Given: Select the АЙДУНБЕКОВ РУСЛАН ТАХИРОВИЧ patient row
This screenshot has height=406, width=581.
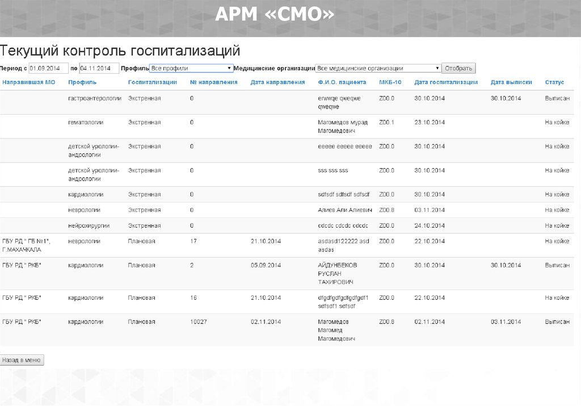Looking at the screenshot, I should tap(337, 274).
